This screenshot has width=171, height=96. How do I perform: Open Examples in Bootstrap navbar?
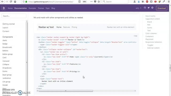(x=32, y=8)
